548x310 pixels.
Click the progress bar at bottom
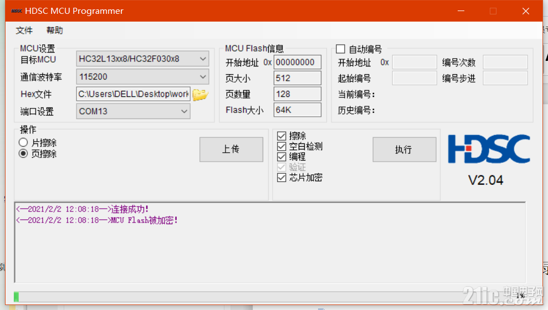tap(270, 297)
